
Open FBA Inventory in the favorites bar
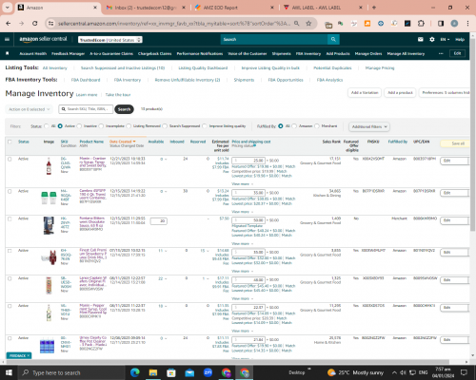[308, 53]
